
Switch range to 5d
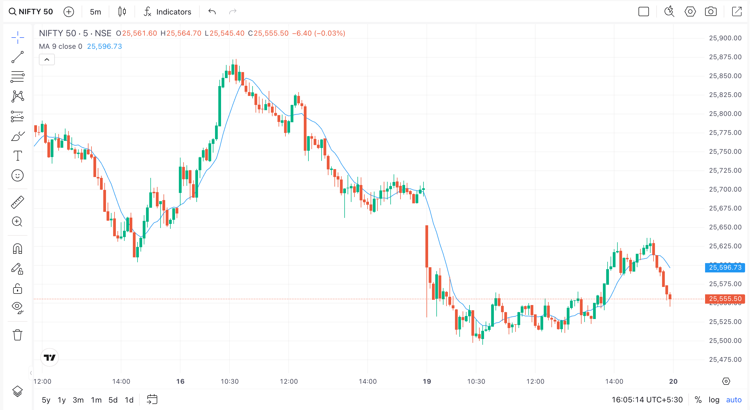113,400
